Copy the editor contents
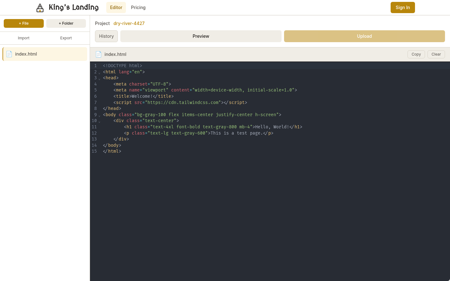Viewport: 450px width, 281px height. pyautogui.click(x=416, y=54)
